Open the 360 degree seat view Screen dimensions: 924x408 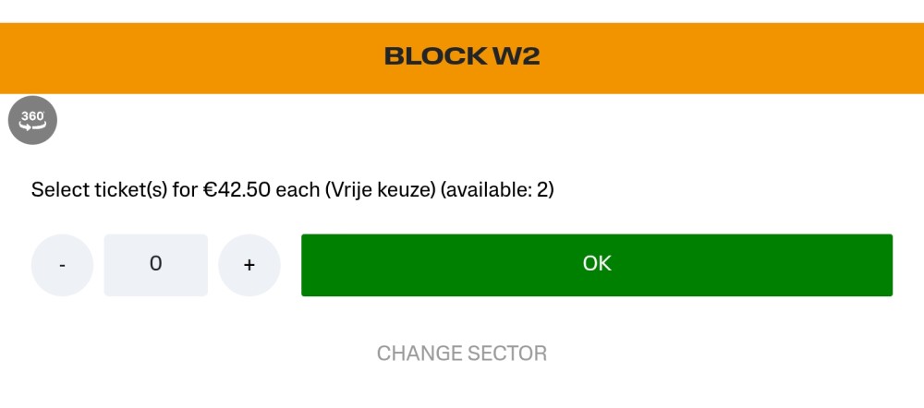point(32,120)
